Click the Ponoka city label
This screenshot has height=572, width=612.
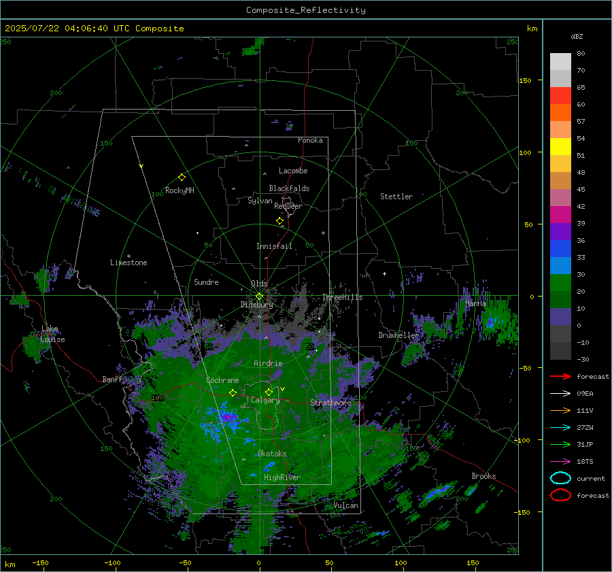tap(310, 140)
